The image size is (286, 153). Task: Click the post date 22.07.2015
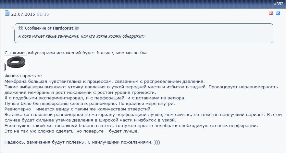[x=23, y=14]
